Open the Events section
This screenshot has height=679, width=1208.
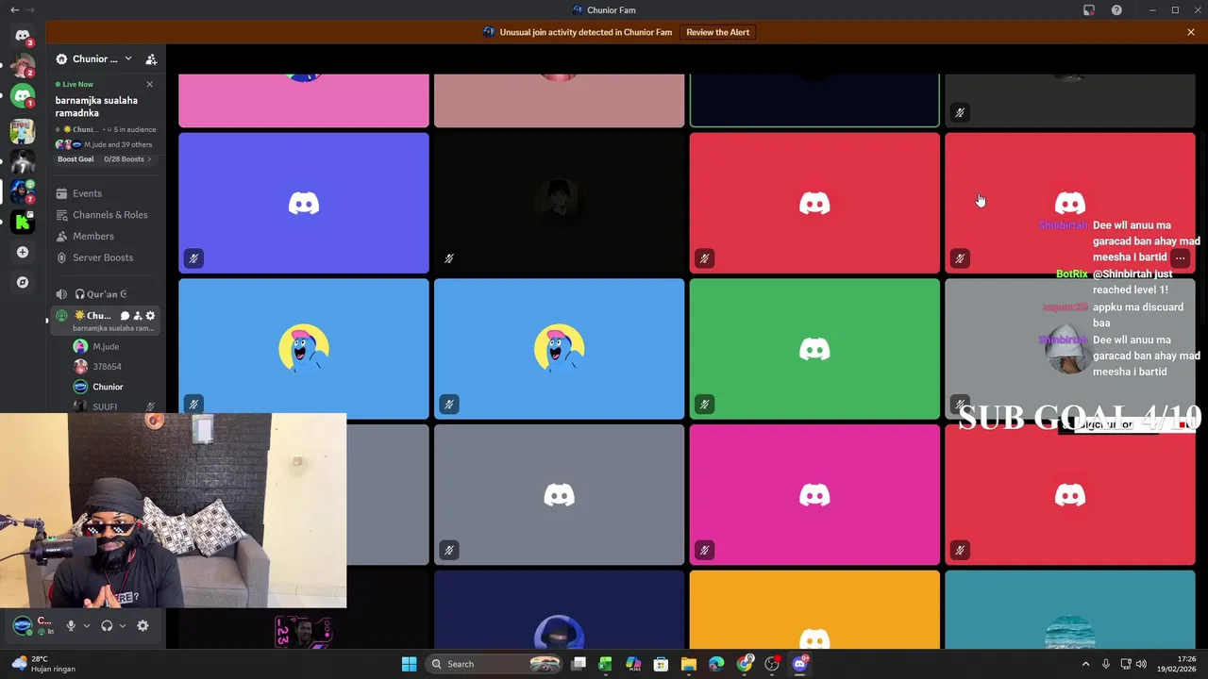pos(105,193)
